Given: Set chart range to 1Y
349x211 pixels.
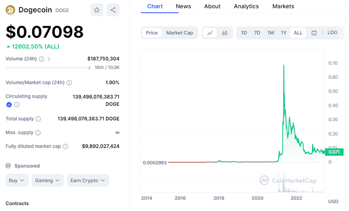Looking at the screenshot, I should [284, 33].
